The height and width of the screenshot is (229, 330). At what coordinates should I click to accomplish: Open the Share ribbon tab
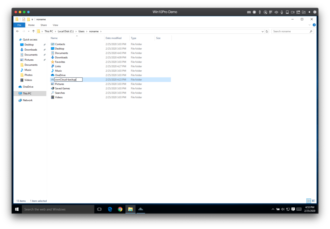point(44,25)
